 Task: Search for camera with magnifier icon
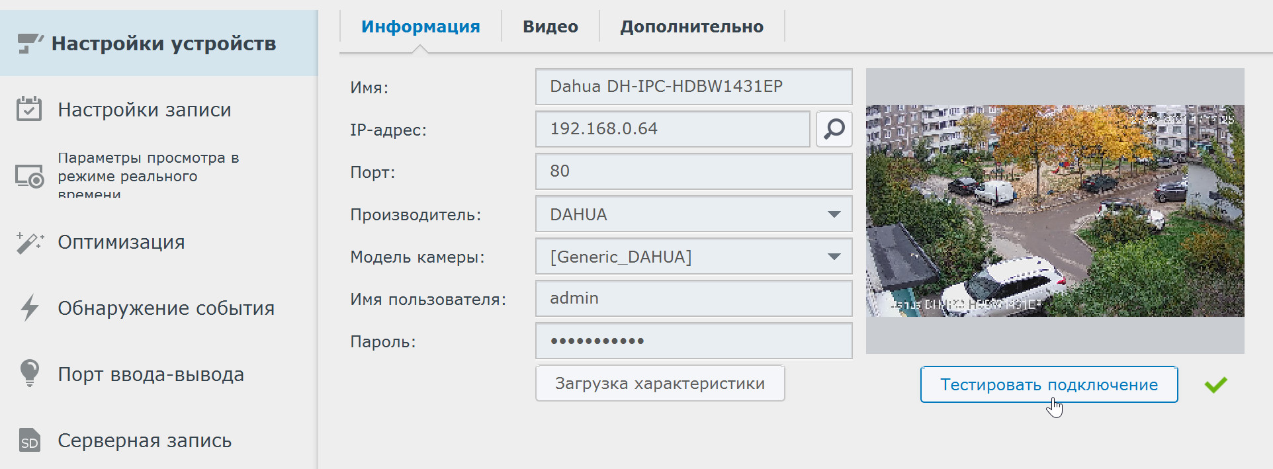pos(834,129)
